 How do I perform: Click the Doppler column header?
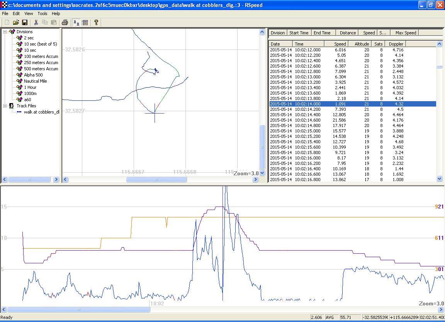tap(396, 44)
